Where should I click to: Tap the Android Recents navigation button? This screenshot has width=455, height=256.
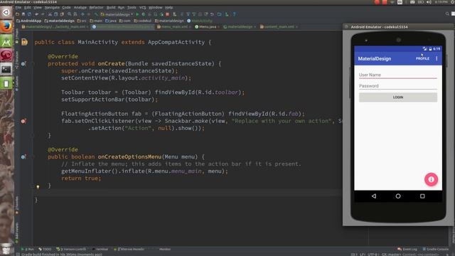(x=422, y=196)
